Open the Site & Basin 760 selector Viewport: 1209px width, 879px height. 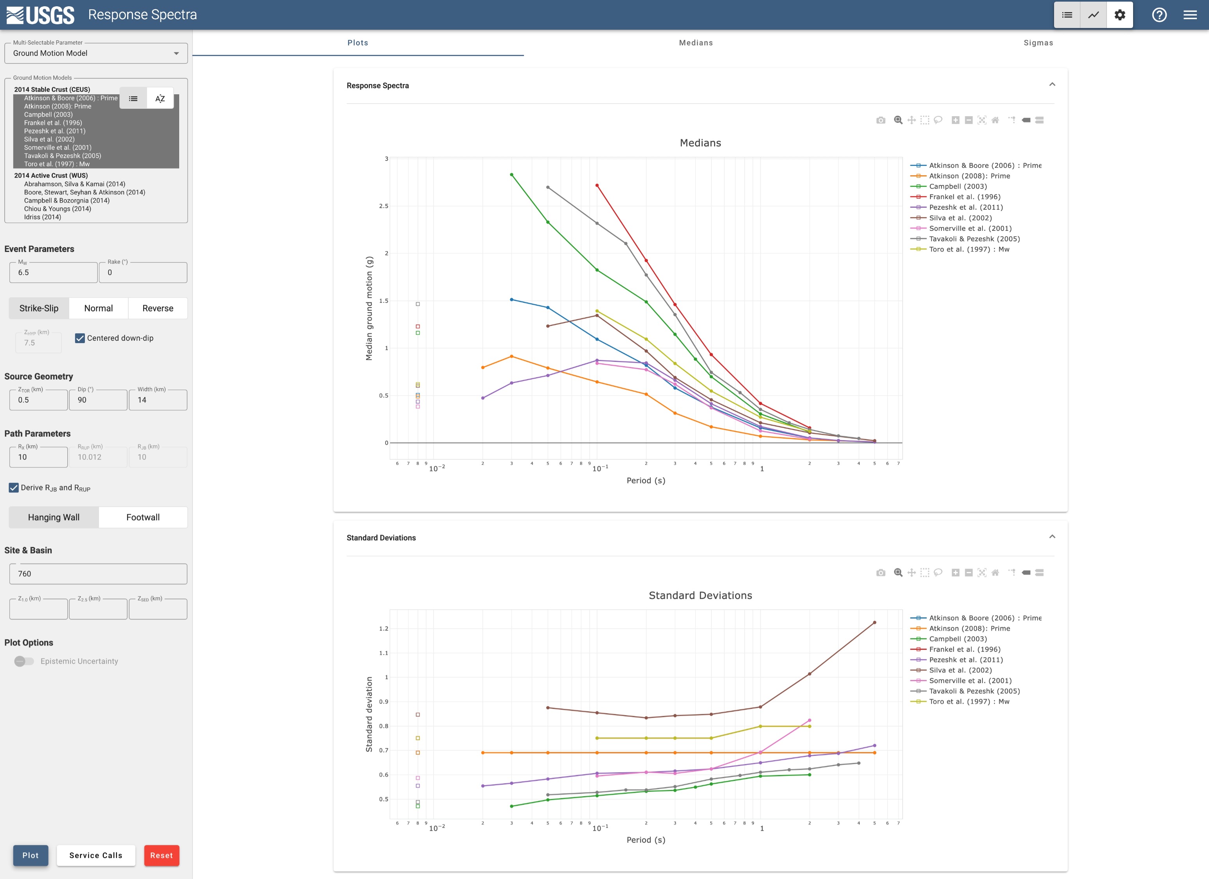pos(98,573)
